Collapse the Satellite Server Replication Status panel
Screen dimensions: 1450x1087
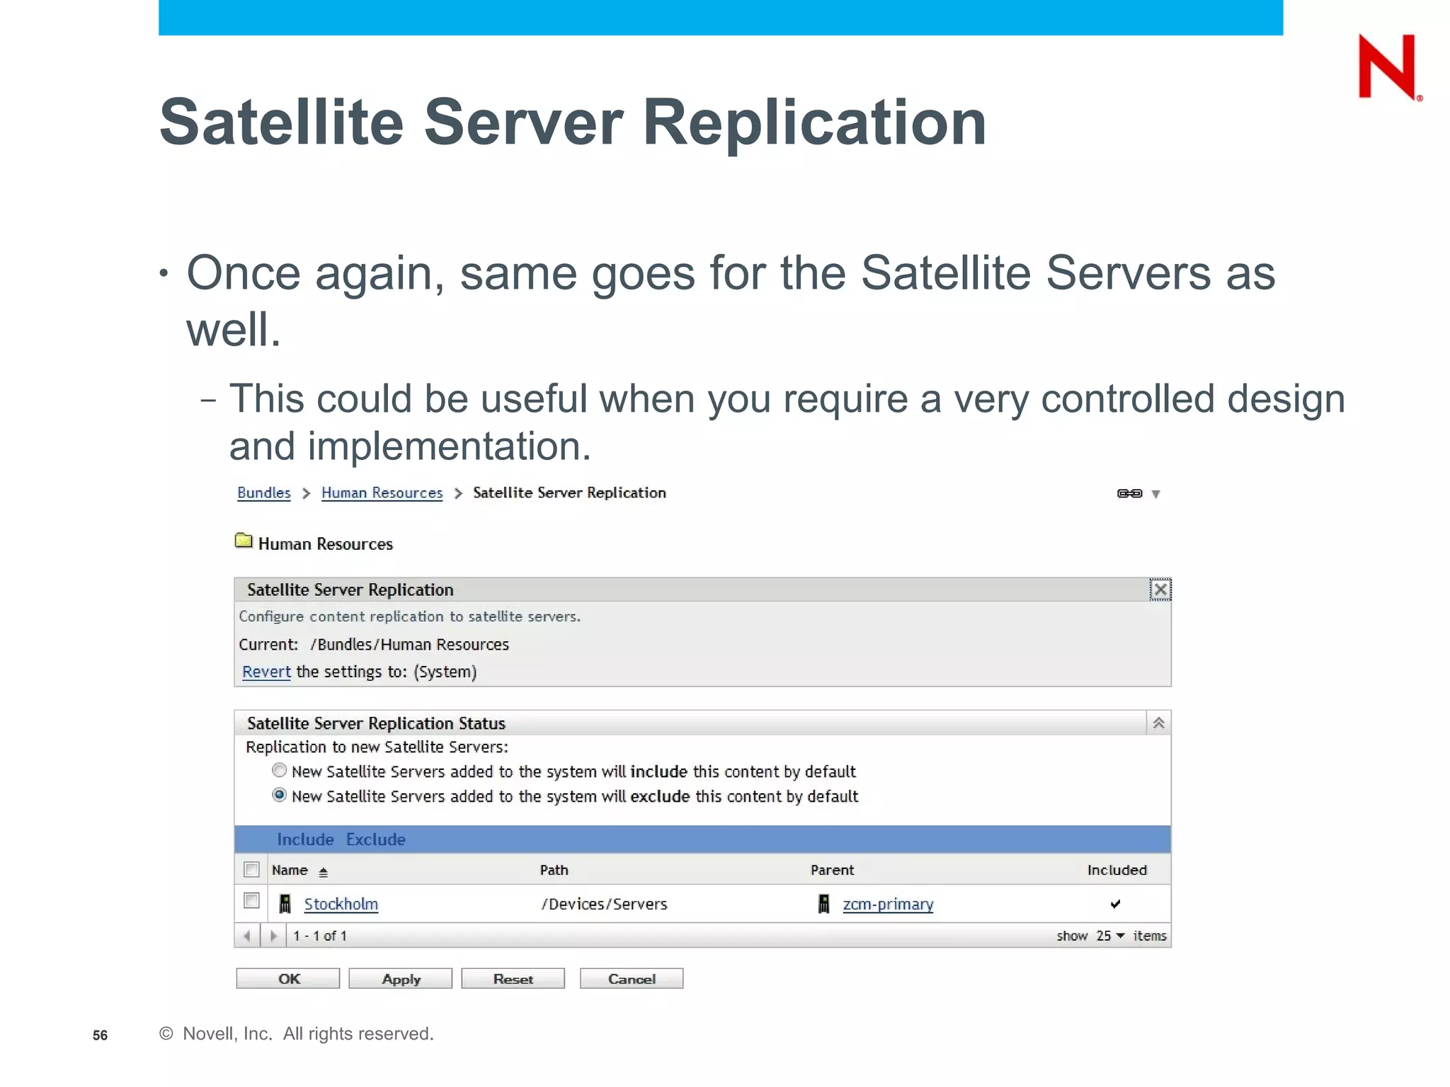(1158, 723)
